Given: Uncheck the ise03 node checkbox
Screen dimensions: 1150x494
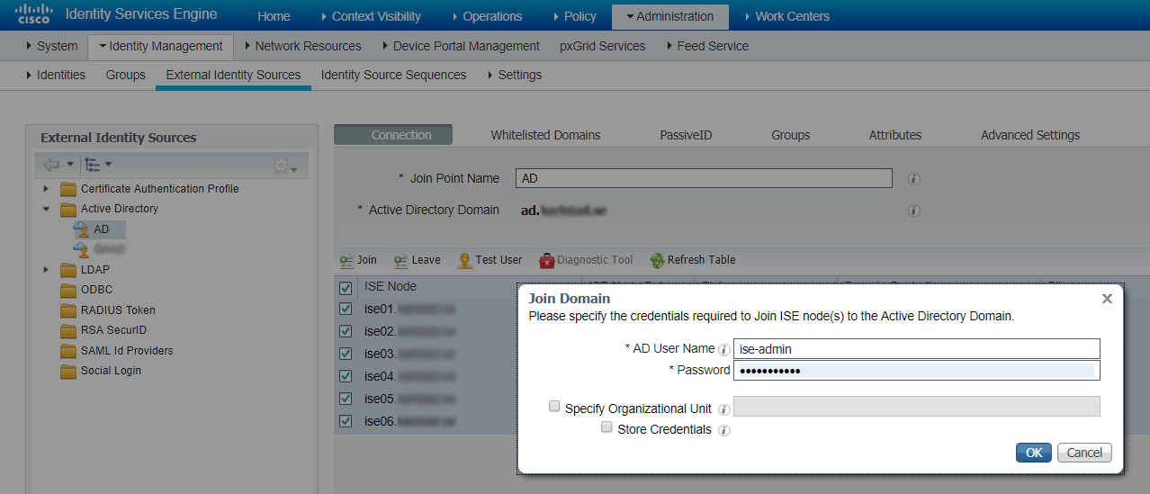Looking at the screenshot, I should [x=346, y=354].
